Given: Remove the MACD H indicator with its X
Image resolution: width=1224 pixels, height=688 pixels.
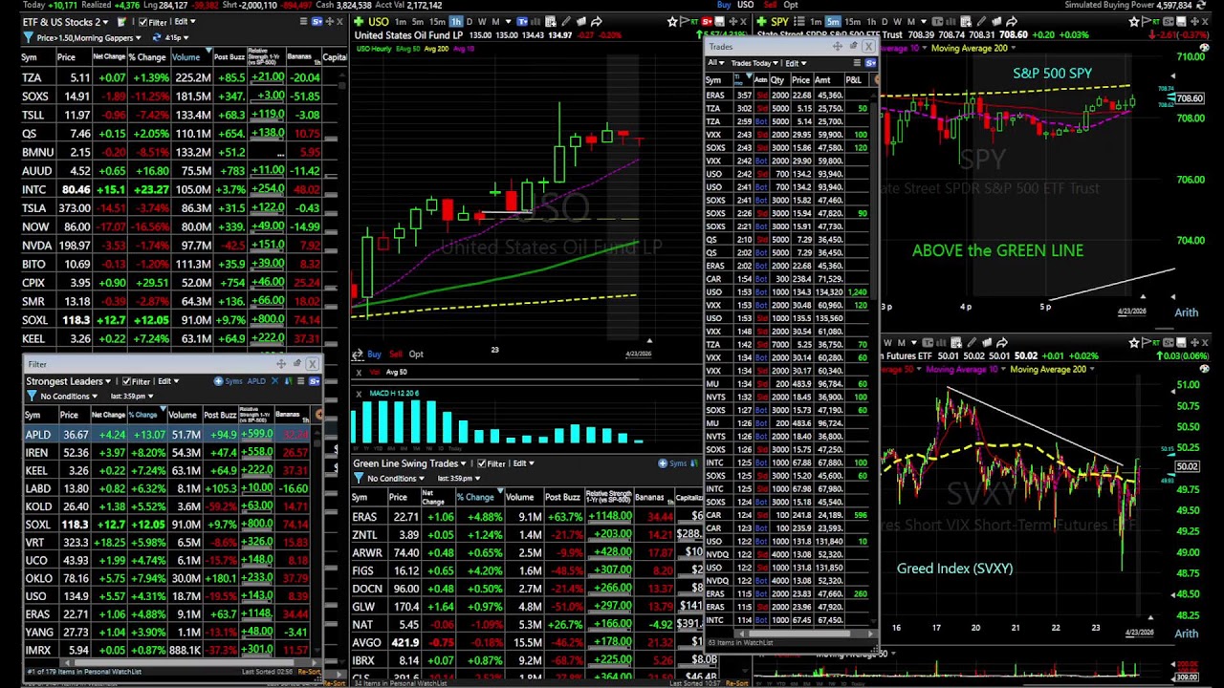Looking at the screenshot, I should 359,394.
